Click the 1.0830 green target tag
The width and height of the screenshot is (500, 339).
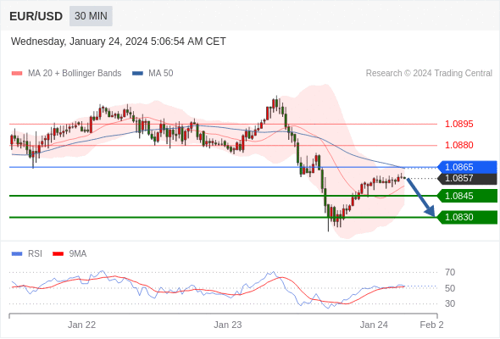(467, 217)
